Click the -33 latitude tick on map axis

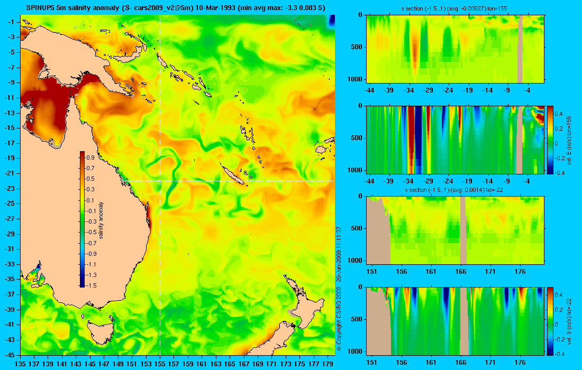click(x=9, y=264)
